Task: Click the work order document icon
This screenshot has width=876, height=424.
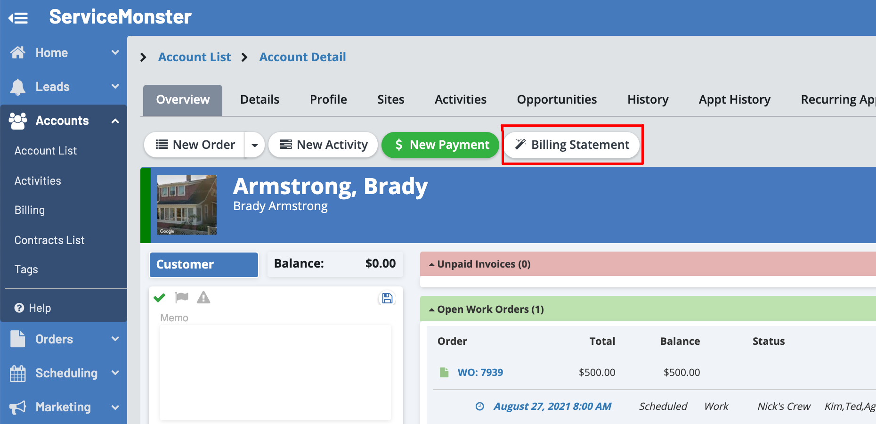Action: pyautogui.click(x=444, y=372)
